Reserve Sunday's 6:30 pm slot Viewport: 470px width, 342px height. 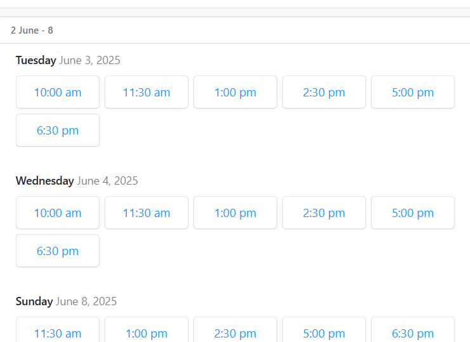[413, 332]
